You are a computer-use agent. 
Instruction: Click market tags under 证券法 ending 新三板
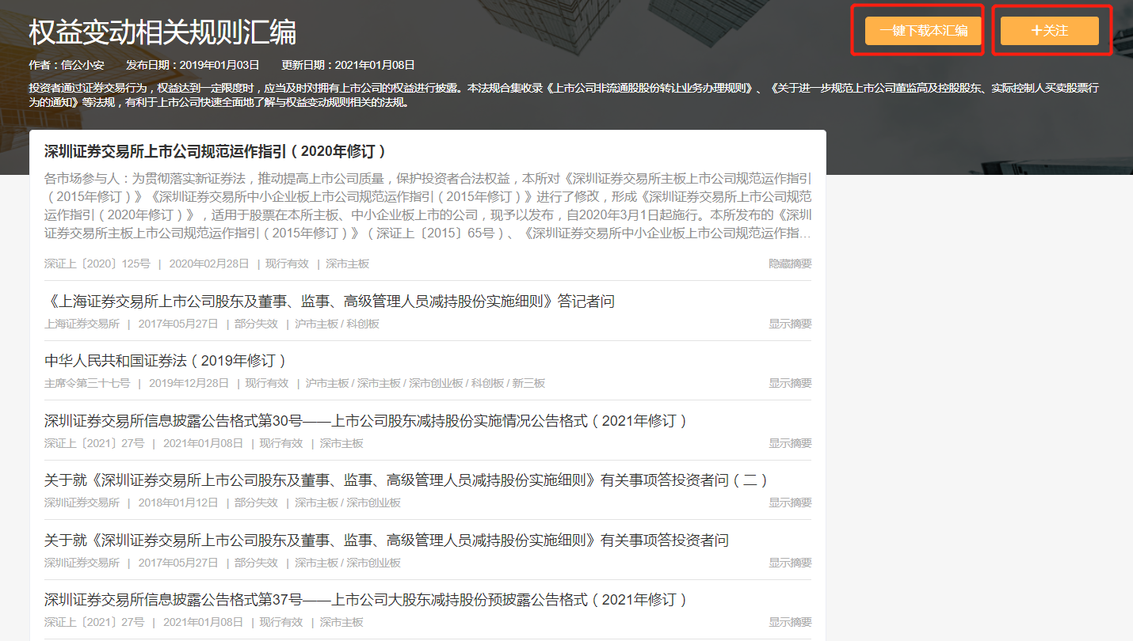(x=425, y=383)
